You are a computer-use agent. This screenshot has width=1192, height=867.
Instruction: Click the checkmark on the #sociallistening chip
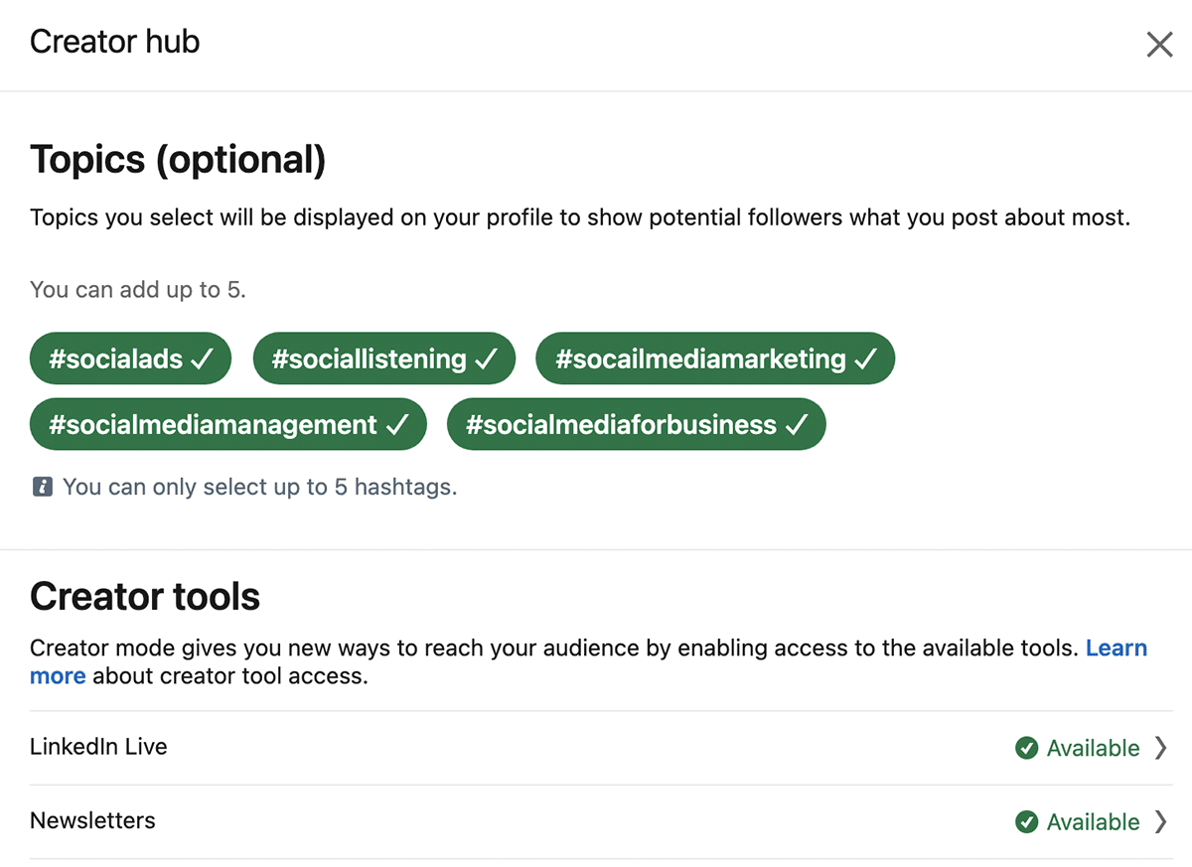tap(487, 360)
